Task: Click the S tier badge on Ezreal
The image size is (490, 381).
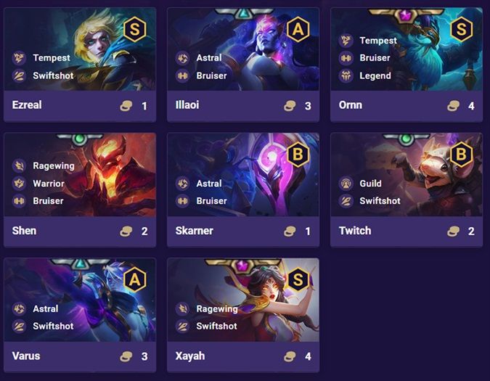Action: point(135,29)
